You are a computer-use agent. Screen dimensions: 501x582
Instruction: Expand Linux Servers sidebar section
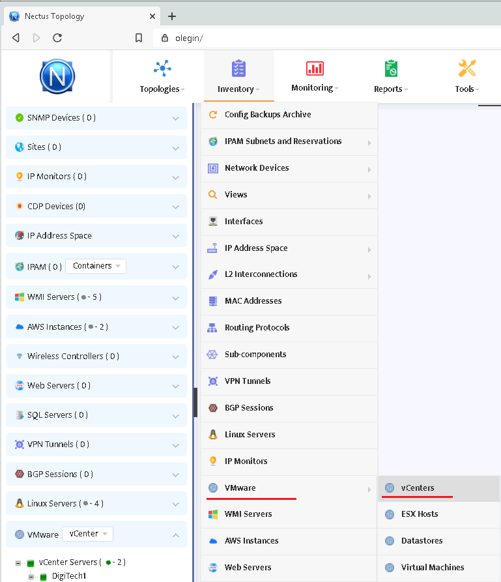click(175, 504)
